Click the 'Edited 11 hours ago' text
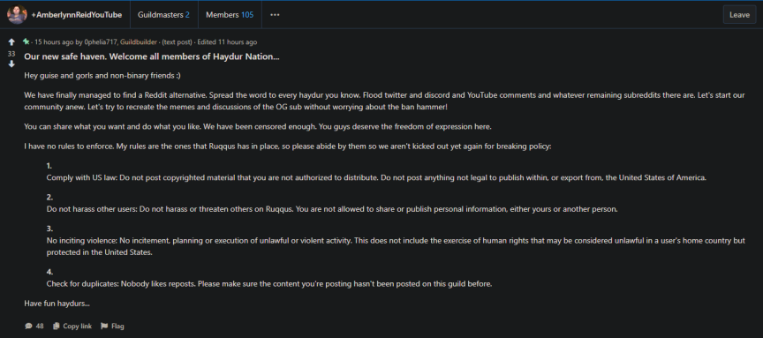This screenshot has height=338, width=763. click(x=227, y=42)
